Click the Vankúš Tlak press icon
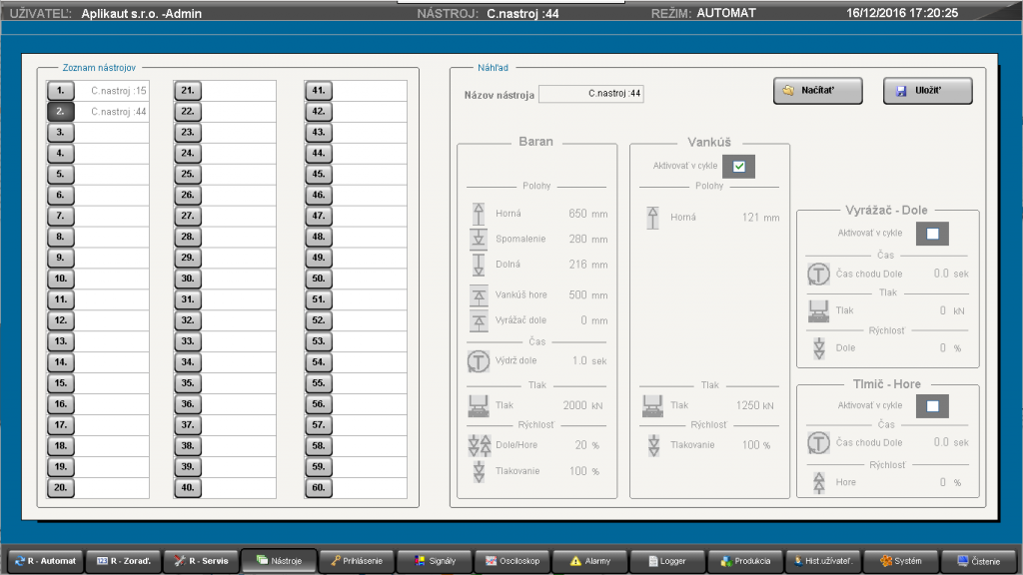 pos(652,405)
